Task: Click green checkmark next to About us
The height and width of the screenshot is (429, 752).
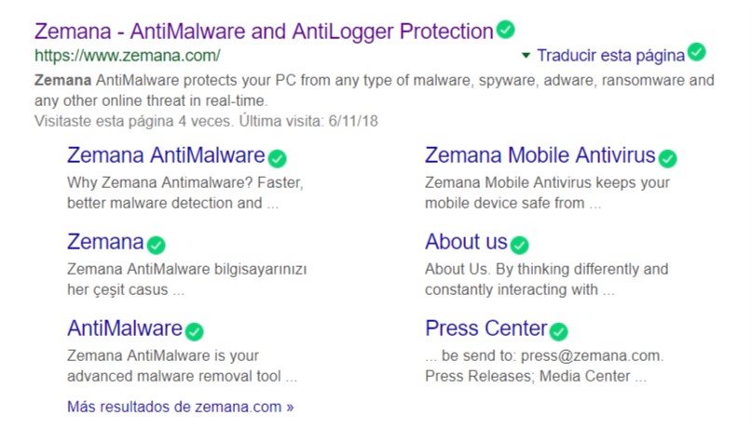Action: [519, 246]
